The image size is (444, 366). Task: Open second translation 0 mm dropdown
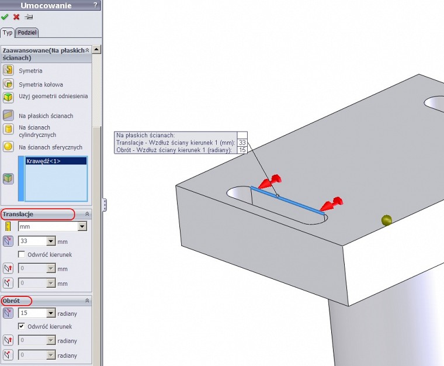(51, 268)
